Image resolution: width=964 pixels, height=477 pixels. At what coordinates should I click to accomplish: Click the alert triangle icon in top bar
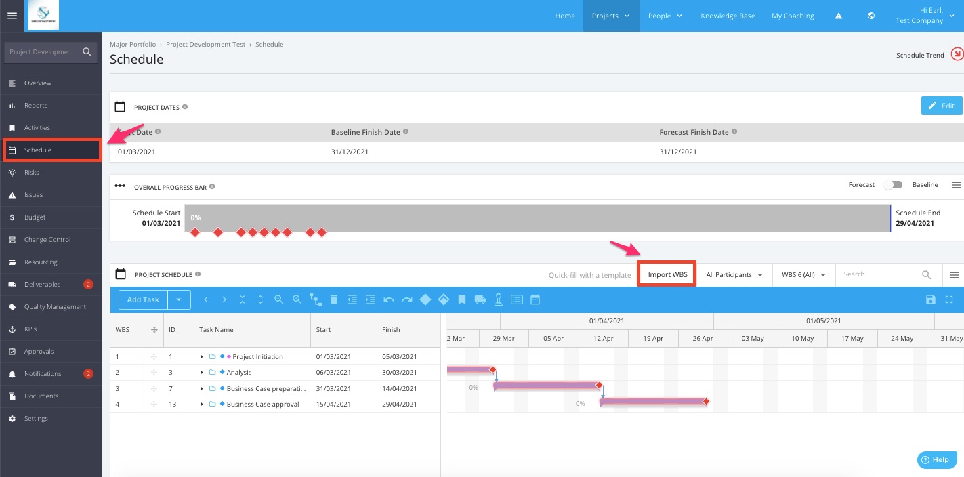pyautogui.click(x=839, y=16)
